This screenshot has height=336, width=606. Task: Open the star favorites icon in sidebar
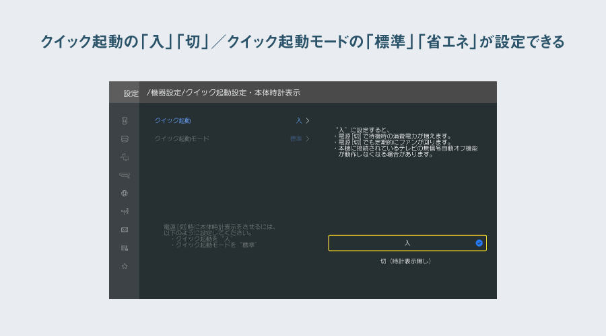coord(125,266)
